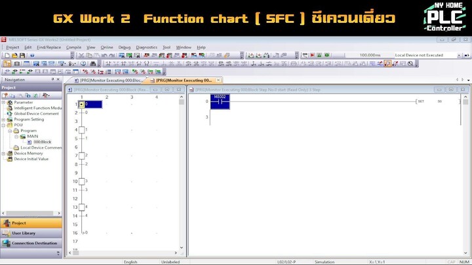This screenshot has height=265, width=472.
Task: Select SFC step 1 box
Action: pos(81,130)
